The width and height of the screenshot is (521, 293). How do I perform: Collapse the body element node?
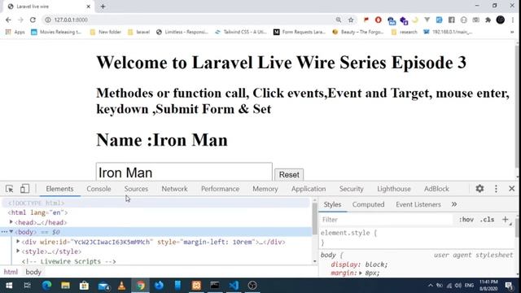click(11, 231)
